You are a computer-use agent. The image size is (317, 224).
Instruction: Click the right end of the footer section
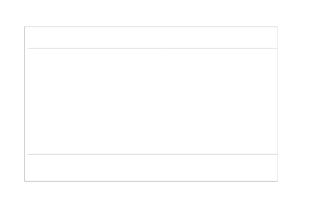[273, 168]
